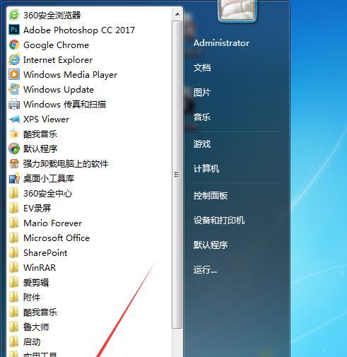Click the program list scrollbar up arrow
The width and height of the screenshot is (347, 357).
click(x=177, y=14)
